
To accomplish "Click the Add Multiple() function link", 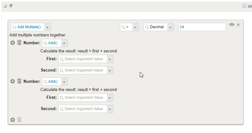I will coord(29,27).
